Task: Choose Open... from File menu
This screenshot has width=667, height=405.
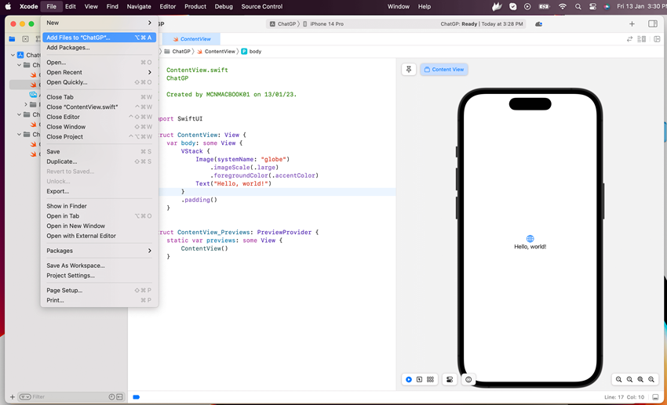Action: pos(99,63)
